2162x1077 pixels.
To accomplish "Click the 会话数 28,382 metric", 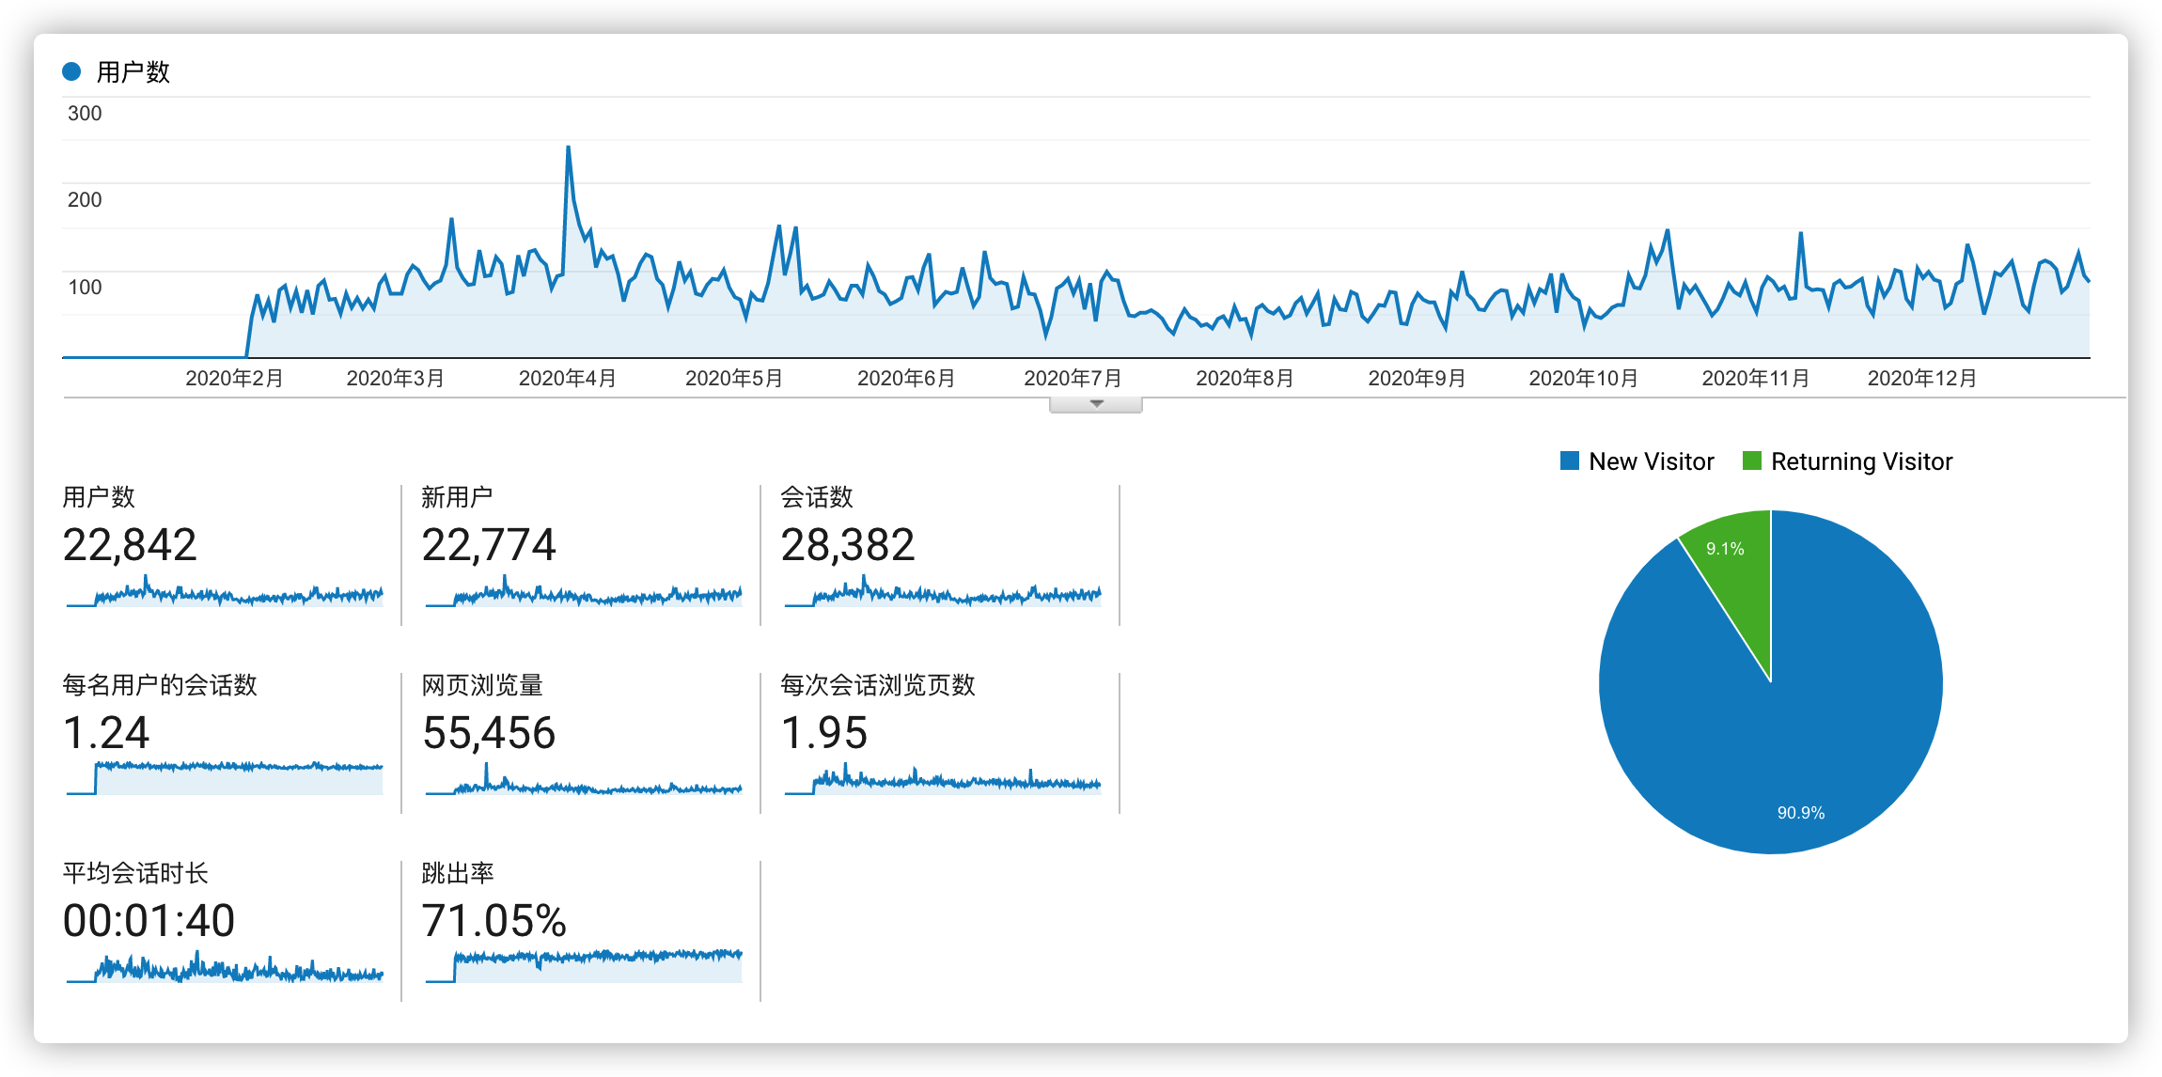I will pos(847,545).
